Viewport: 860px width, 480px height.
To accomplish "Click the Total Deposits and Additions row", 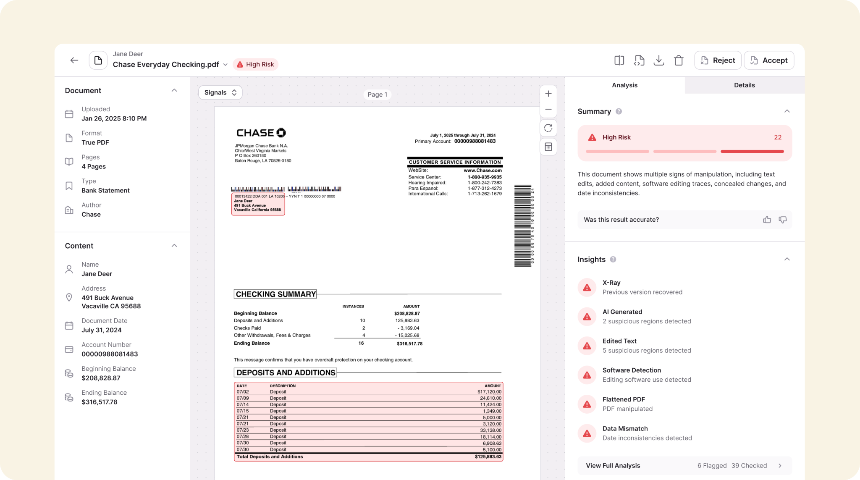I will tap(369, 457).
